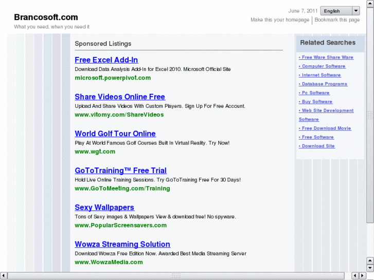
Task: Click 'Tons of Sexy images & Wallpapers' description
Action: [155, 217]
